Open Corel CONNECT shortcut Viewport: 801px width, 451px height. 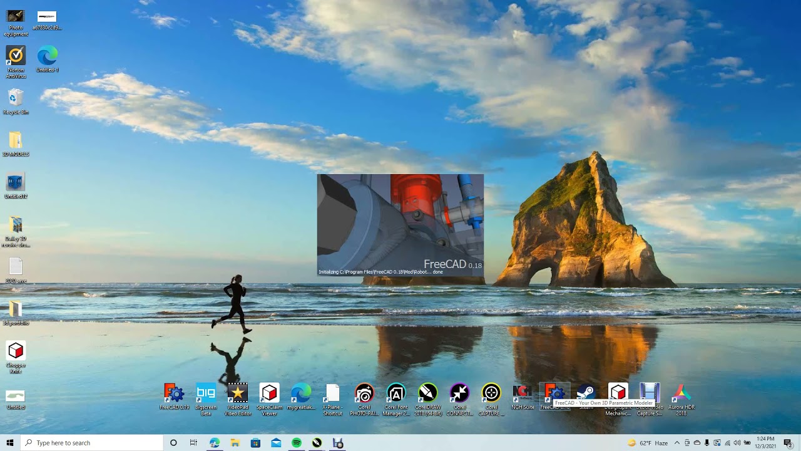pyautogui.click(x=459, y=399)
